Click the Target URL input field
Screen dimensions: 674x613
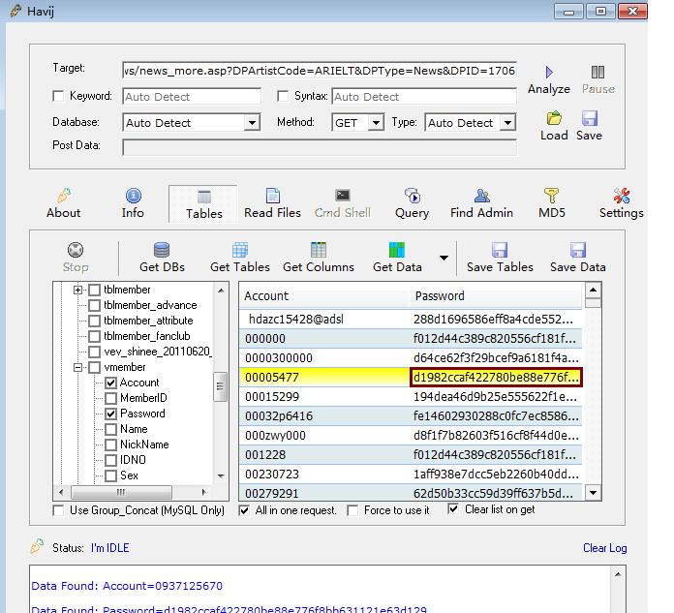coord(320,71)
